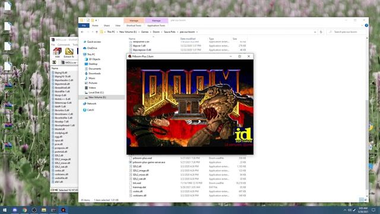Select This PC in the navigation pane
The image size is (380, 214).
89,54
